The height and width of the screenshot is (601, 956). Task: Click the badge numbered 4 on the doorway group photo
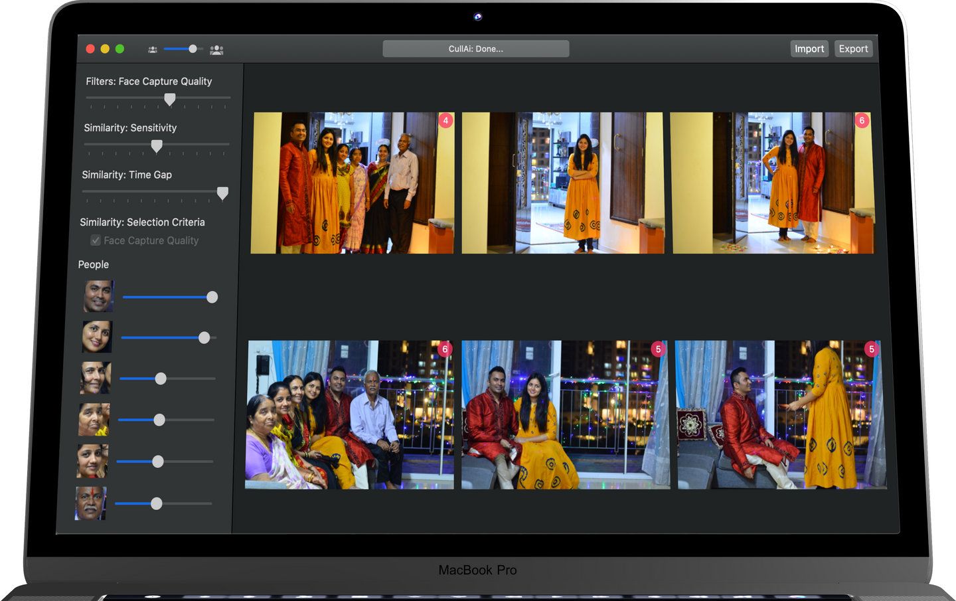click(445, 121)
